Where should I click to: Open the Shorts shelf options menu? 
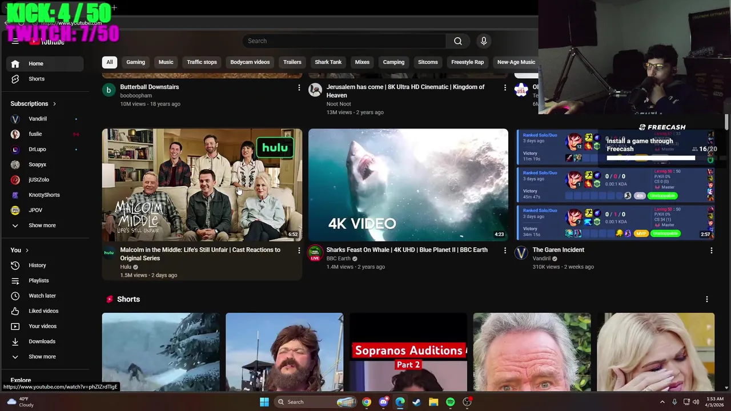coord(706,299)
